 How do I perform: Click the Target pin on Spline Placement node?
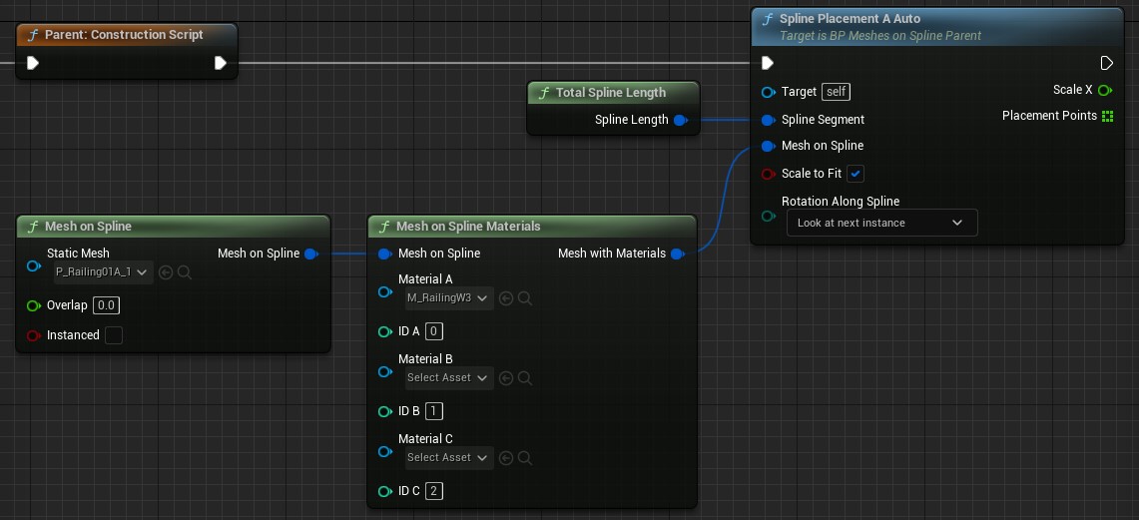tap(769, 92)
